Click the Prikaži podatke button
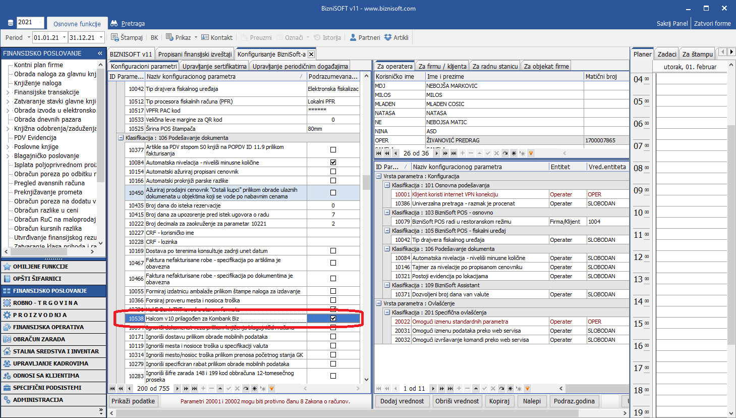 click(133, 401)
